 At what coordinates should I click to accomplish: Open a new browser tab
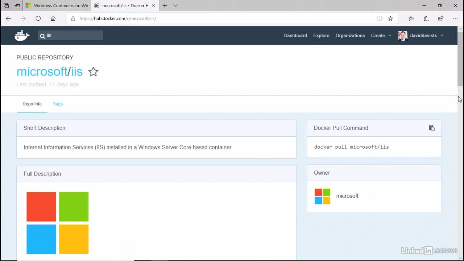coord(165,5)
